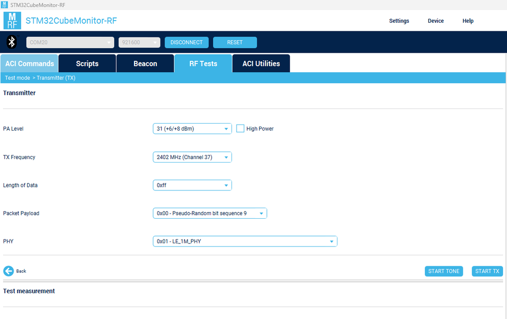The image size is (507, 319).
Task: Click the title bar app icon
Action: (x=4, y=5)
